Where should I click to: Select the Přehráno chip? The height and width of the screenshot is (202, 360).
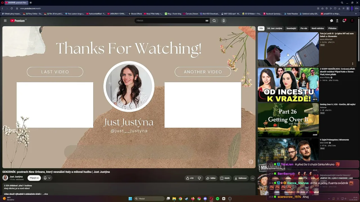[x=332, y=28]
